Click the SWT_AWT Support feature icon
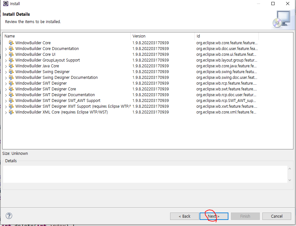This screenshot has width=296, height=226. click(11, 101)
